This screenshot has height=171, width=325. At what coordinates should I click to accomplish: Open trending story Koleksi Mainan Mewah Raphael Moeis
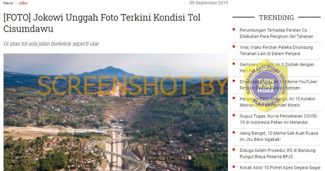277,102
